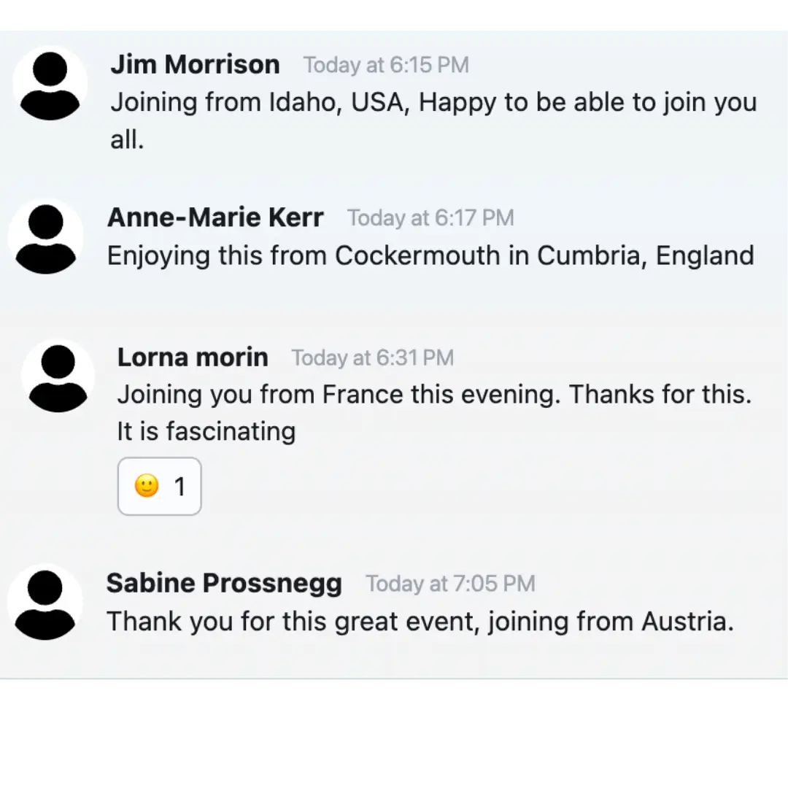Toggle the smiley reaction with count 1
Viewport: 788px width, 788px height.
159,486
